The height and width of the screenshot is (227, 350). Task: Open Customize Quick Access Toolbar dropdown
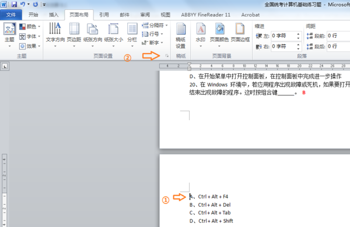click(44, 5)
